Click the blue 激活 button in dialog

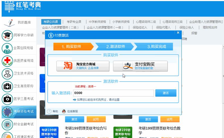pyautogui.click(x=166, y=93)
